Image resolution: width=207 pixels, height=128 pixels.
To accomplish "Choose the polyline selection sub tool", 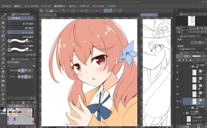I will (20, 37).
